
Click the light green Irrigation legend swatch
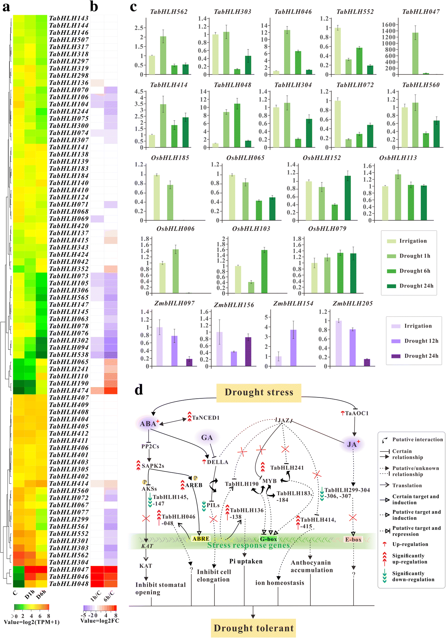(391, 241)
